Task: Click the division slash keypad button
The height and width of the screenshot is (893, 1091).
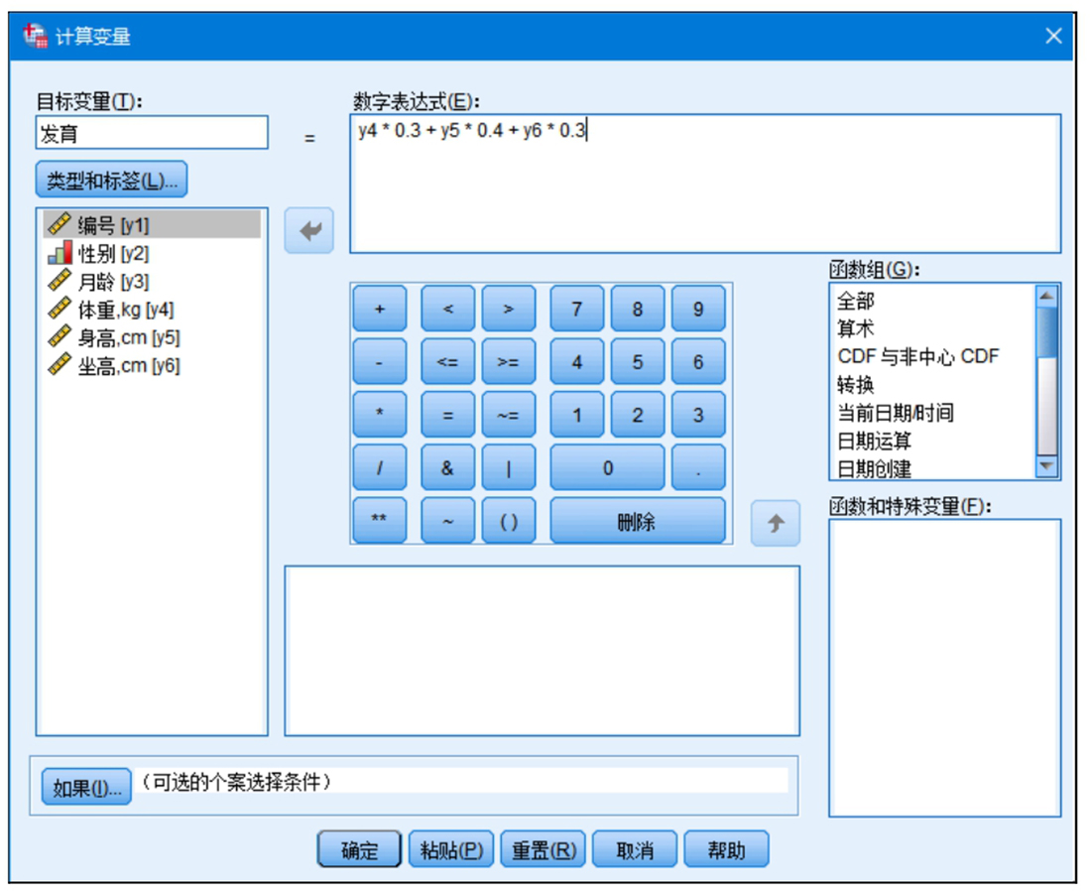Action: pyautogui.click(x=379, y=467)
